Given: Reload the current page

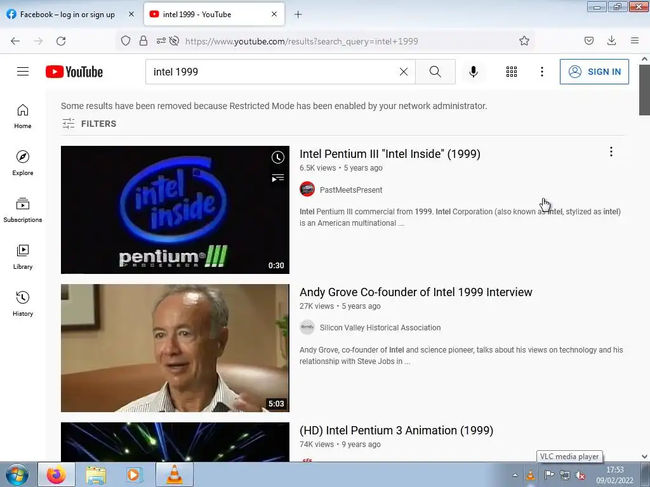Looking at the screenshot, I should click(x=61, y=41).
